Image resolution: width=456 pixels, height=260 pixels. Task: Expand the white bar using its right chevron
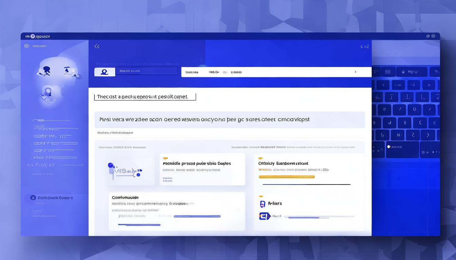click(x=355, y=72)
